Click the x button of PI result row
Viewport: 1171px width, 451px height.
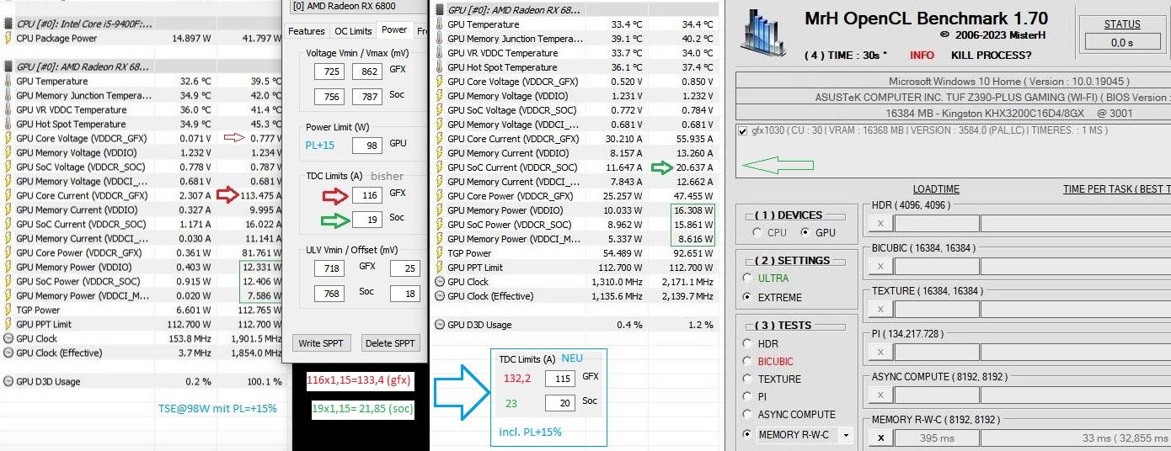[880, 352]
